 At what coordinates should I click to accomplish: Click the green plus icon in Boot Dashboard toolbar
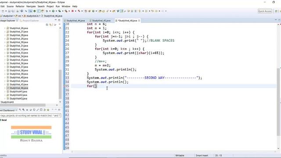(48, 110)
